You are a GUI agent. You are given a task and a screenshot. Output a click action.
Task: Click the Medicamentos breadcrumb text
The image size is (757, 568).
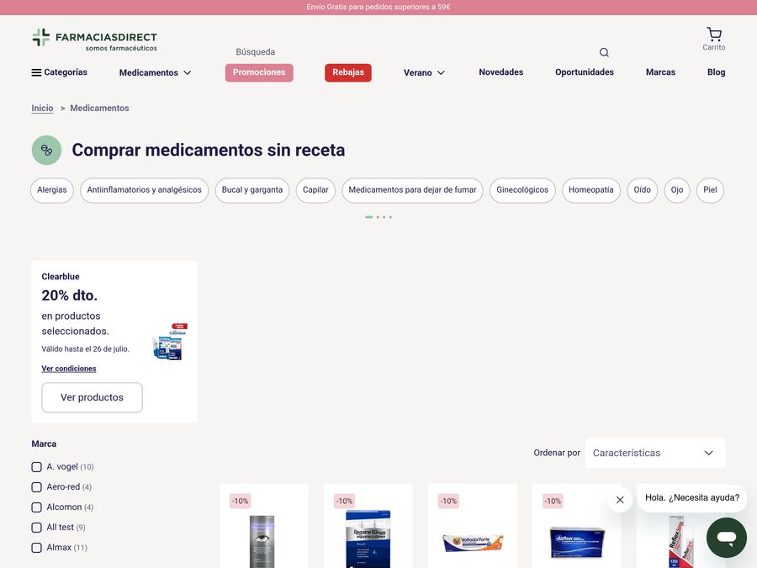(x=99, y=109)
